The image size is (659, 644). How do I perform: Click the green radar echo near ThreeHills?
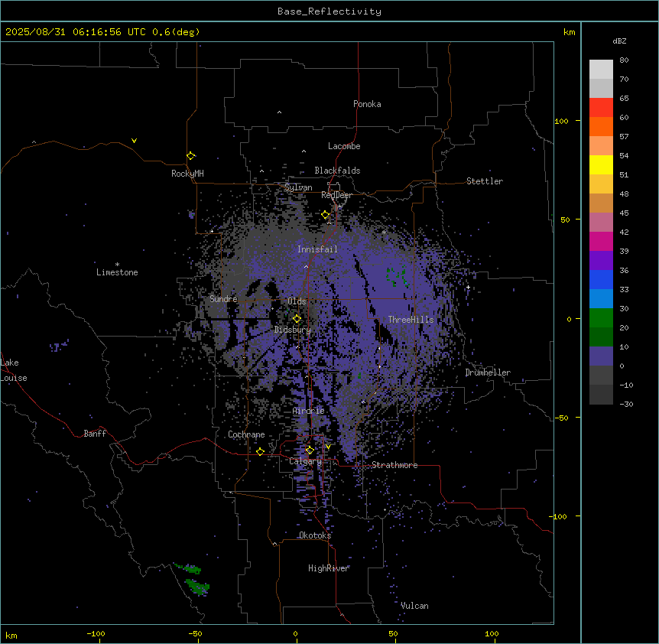[x=397, y=277]
